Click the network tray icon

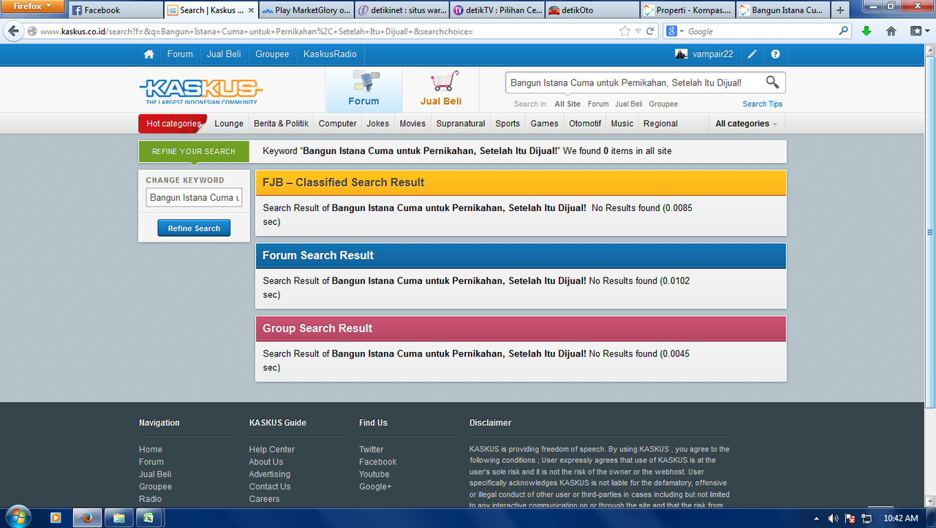(x=867, y=519)
